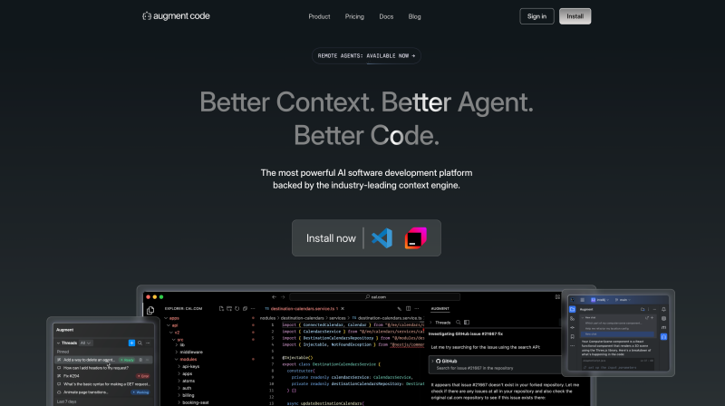Open the Product menu item
725x406 pixels.
point(319,16)
